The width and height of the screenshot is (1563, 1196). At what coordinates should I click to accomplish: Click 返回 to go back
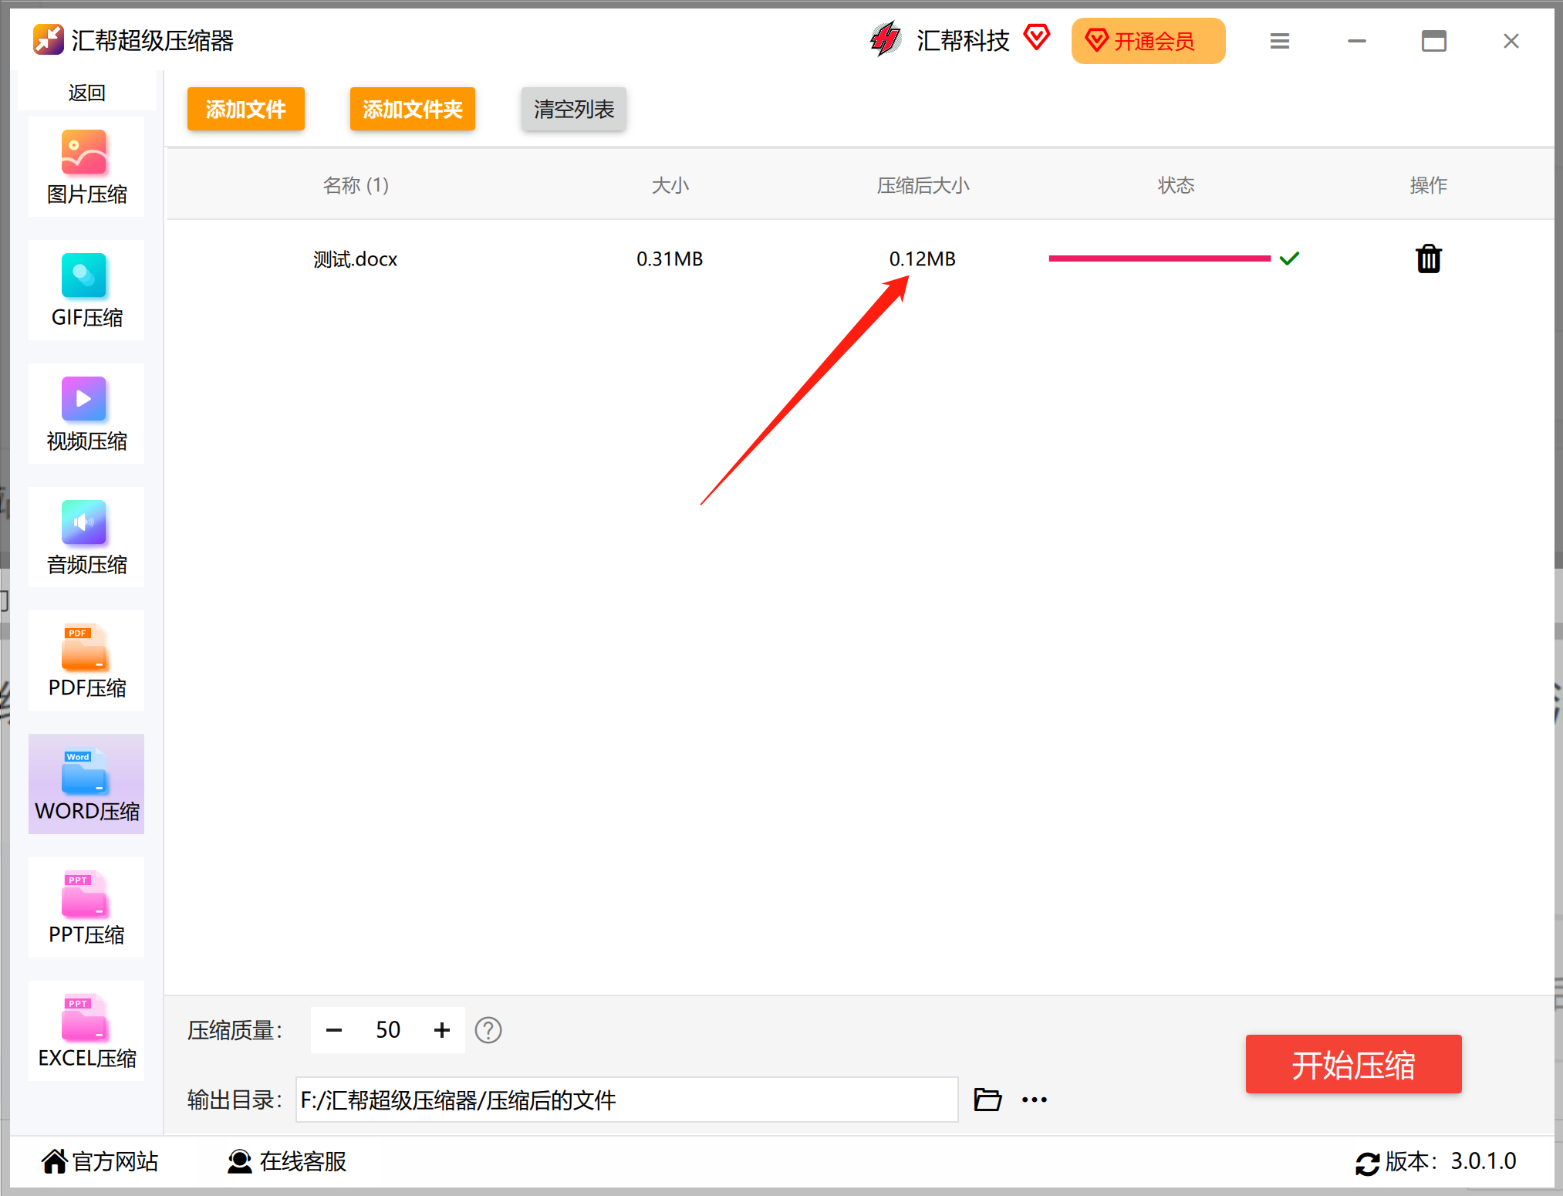(86, 93)
